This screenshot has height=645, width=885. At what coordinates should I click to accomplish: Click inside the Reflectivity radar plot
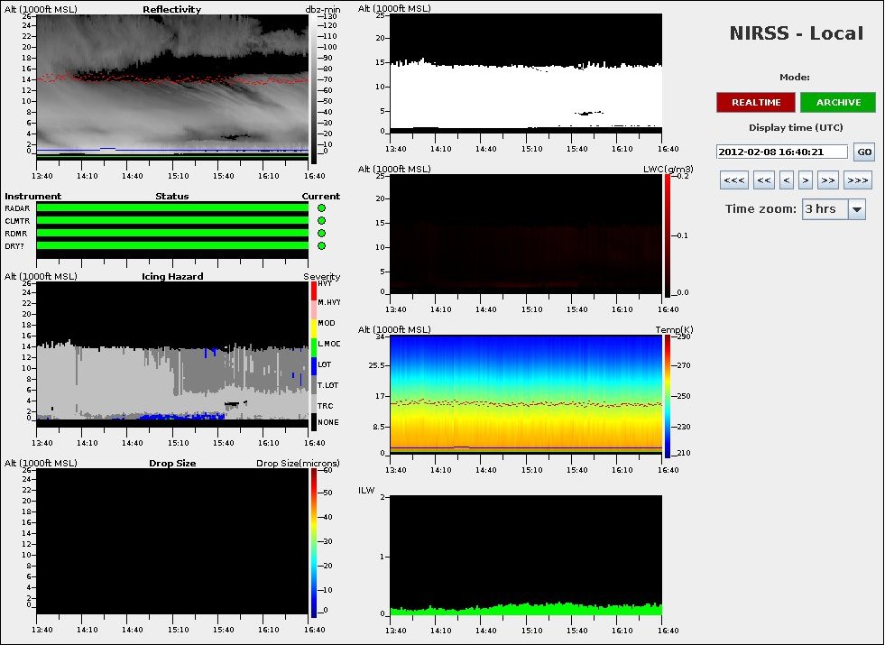pyautogui.click(x=171, y=86)
